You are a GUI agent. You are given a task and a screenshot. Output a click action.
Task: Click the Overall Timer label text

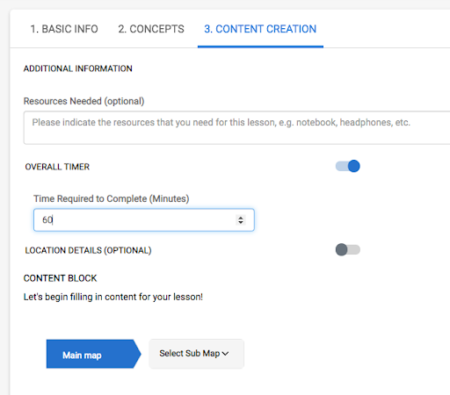click(x=57, y=167)
